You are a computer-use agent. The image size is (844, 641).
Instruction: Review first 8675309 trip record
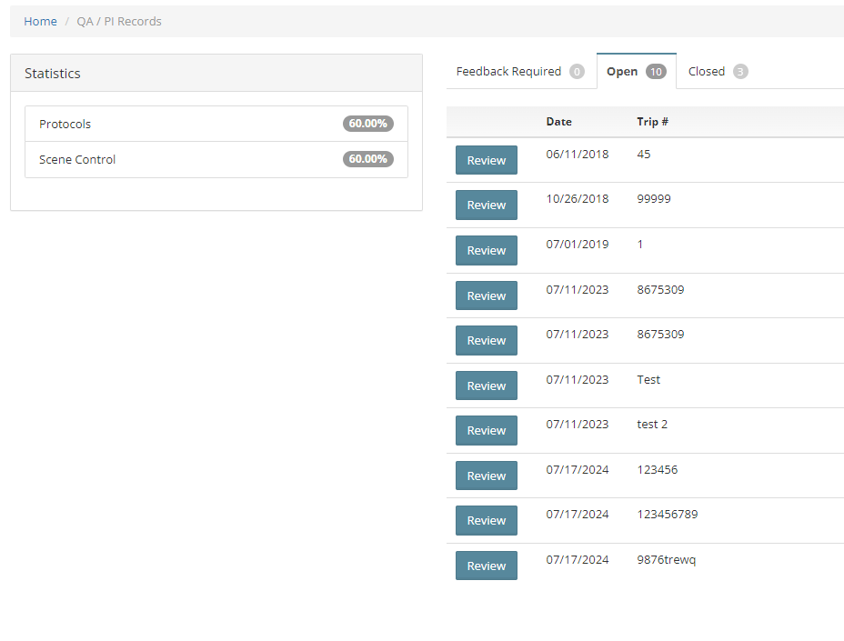[x=486, y=295]
